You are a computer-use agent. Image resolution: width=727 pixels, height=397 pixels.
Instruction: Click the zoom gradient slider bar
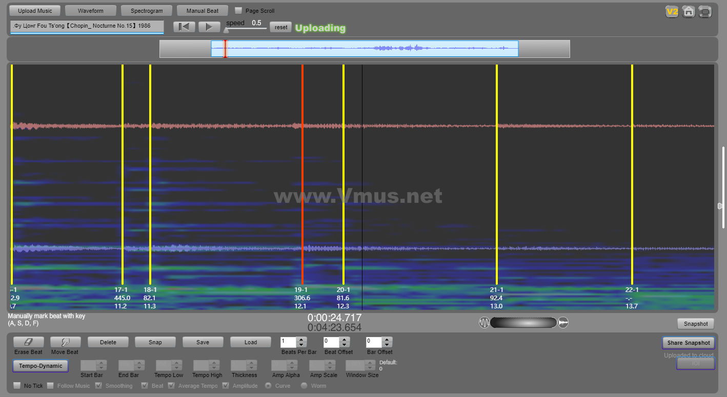pos(523,322)
